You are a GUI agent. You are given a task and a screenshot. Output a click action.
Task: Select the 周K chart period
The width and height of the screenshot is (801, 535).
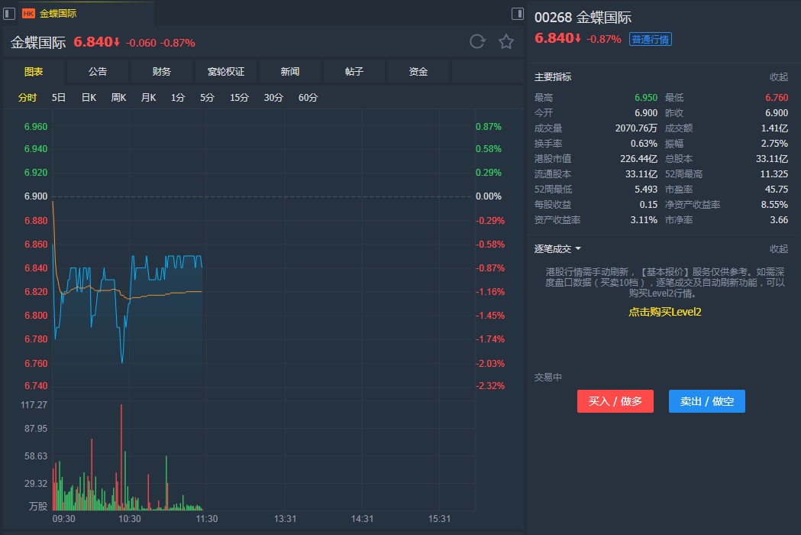coord(118,98)
